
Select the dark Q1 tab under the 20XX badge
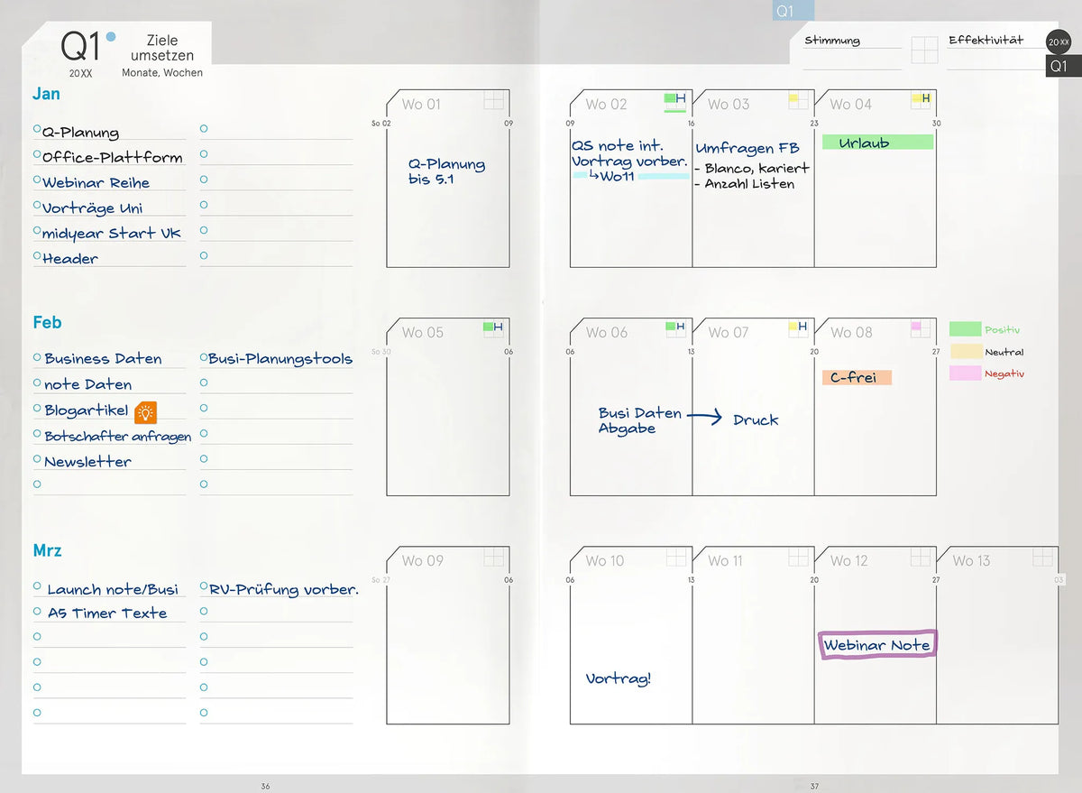click(x=1063, y=66)
